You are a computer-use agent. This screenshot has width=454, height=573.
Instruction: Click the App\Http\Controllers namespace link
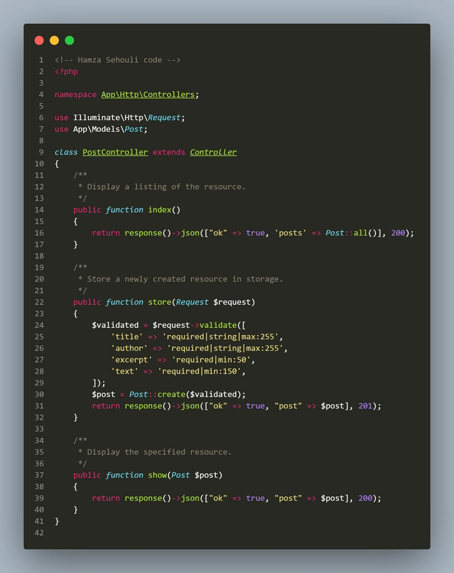point(148,95)
